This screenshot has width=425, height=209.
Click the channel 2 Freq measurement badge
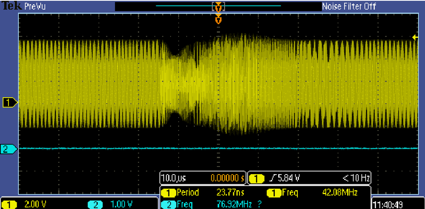coord(168,204)
